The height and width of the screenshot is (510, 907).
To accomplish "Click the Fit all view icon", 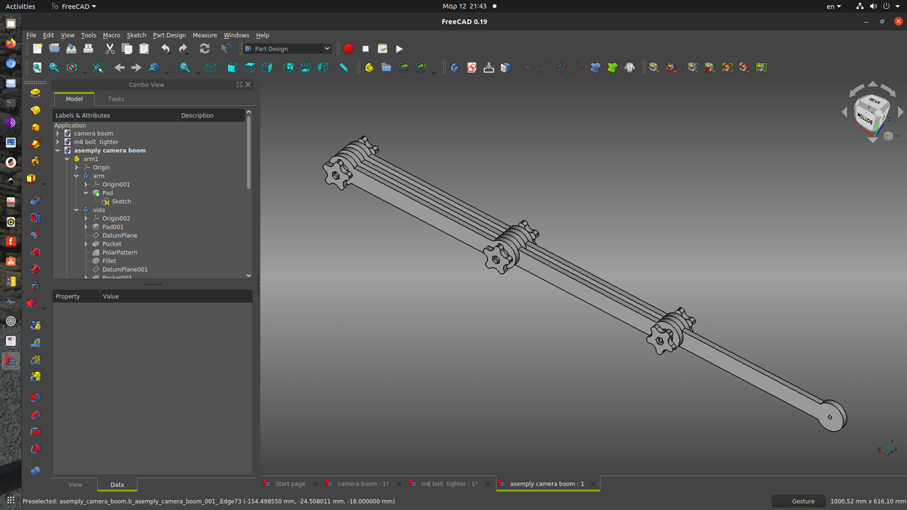I will tap(37, 67).
